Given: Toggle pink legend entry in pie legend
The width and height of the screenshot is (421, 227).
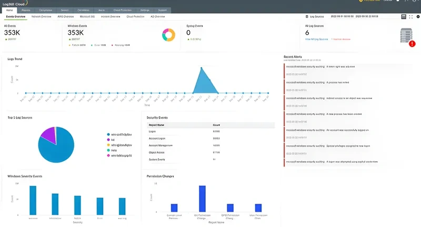Looking at the screenshot, I should click(119, 155).
